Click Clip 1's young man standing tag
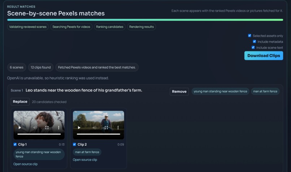 (x=39, y=154)
